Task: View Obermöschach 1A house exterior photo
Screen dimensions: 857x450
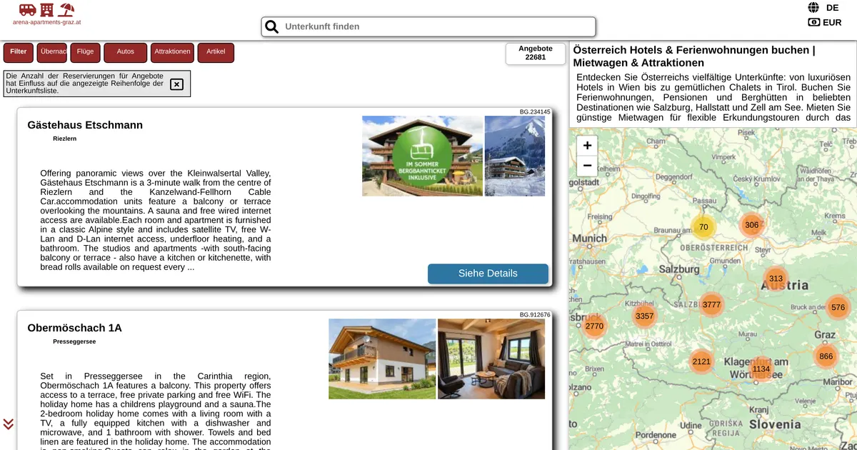Action: coord(382,359)
